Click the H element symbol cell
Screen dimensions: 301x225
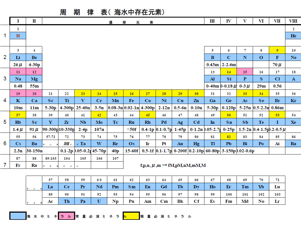(x=18, y=36)
